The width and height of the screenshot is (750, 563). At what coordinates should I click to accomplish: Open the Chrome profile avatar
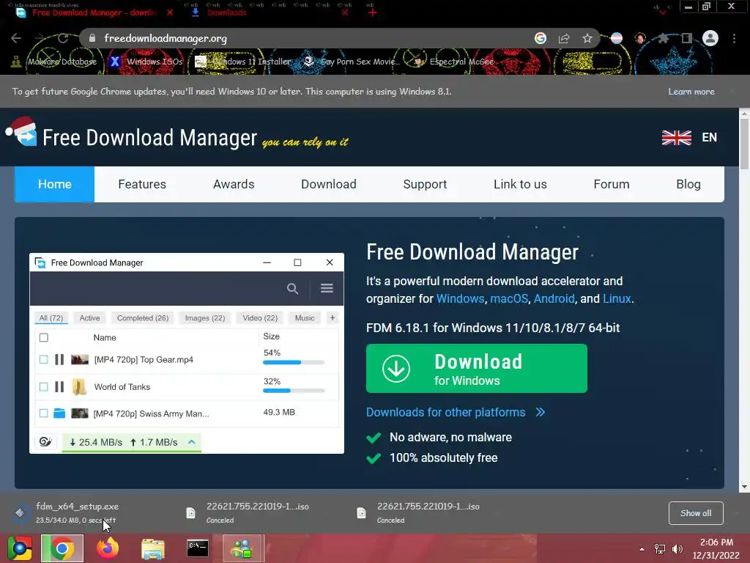pyautogui.click(x=710, y=38)
